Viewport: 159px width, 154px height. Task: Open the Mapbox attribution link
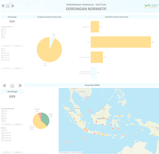[65, 152]
